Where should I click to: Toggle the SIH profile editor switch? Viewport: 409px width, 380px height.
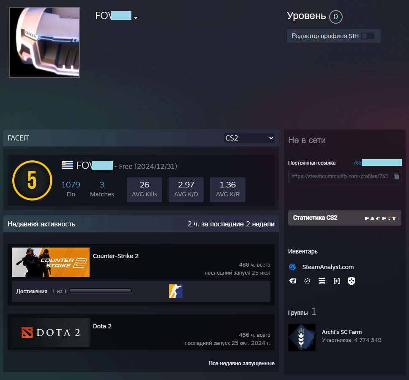point(368,36)
